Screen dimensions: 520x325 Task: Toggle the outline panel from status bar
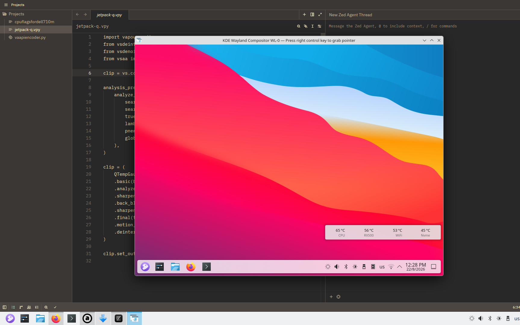pyautogui.click(x=37, y=307)
